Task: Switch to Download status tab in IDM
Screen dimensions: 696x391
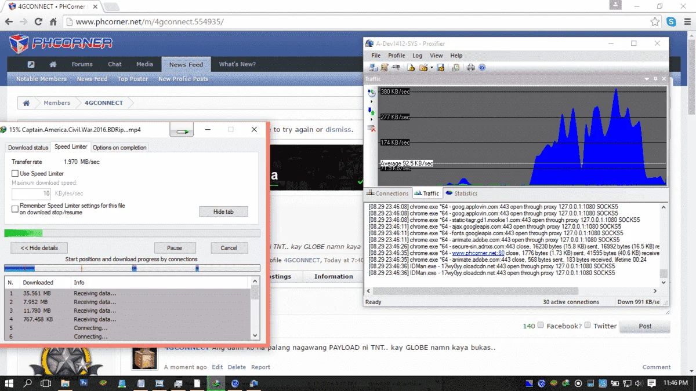Action: tap(28, 148)
